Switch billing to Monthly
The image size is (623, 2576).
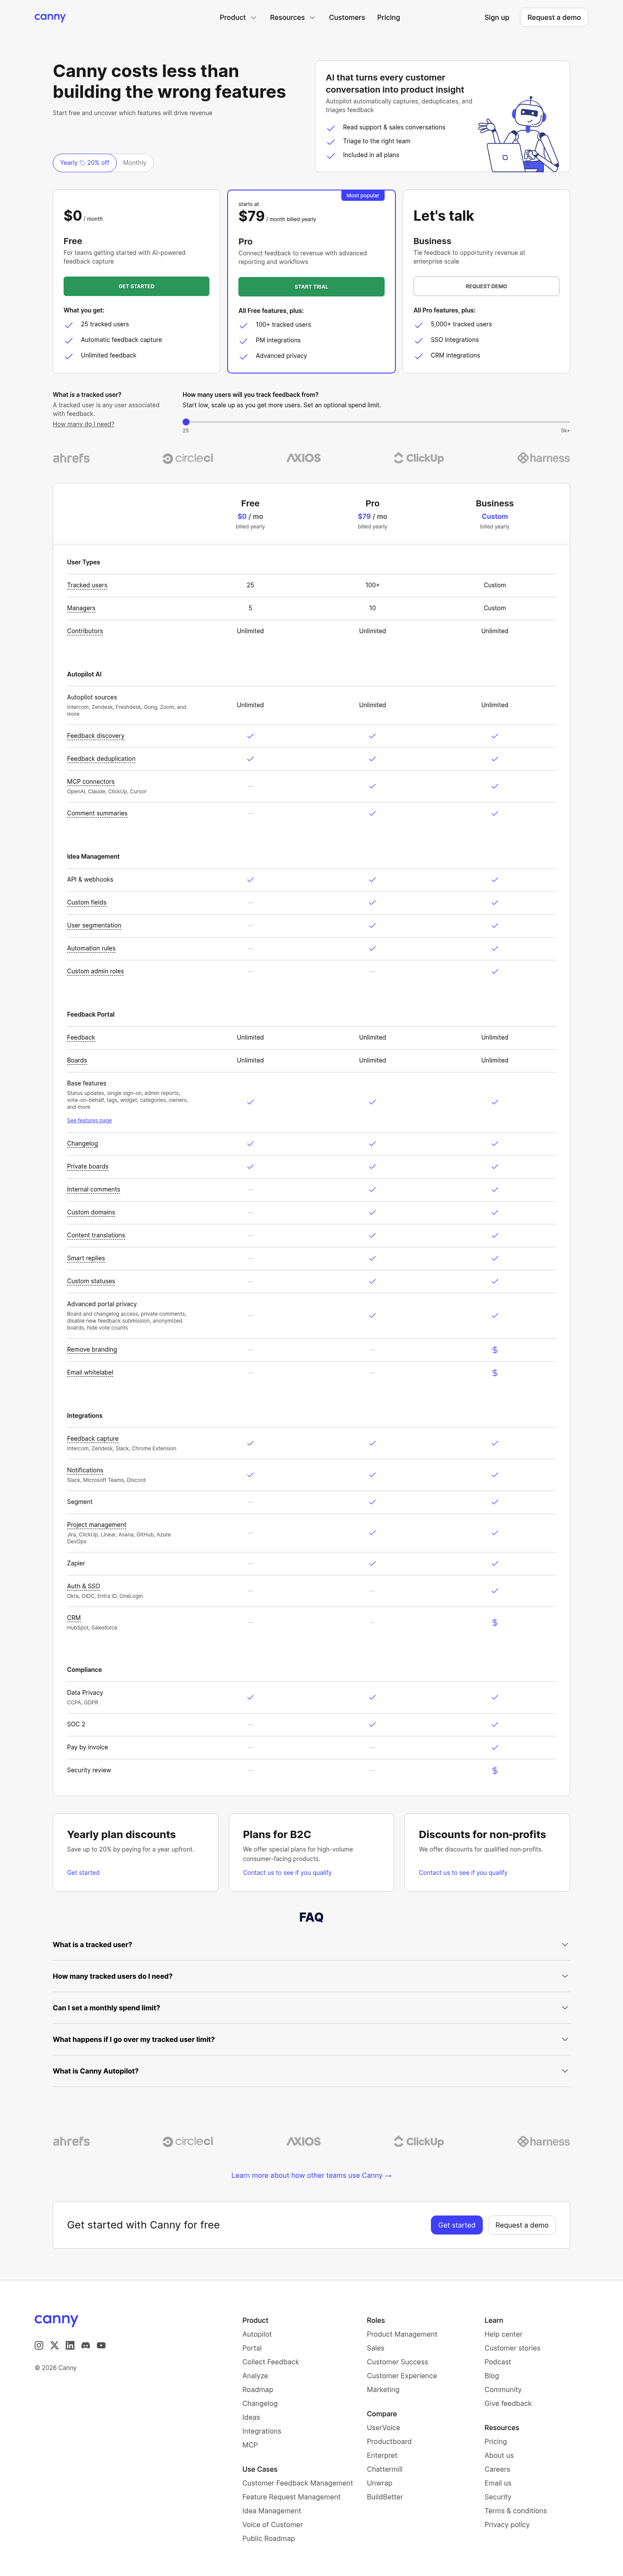click(x=134, y=163)
